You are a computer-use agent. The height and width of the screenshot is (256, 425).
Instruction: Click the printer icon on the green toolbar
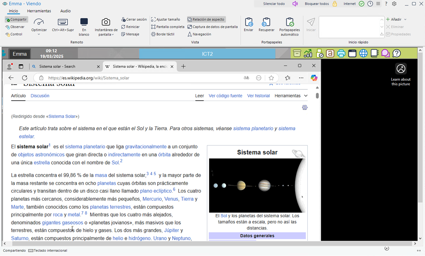341,54
